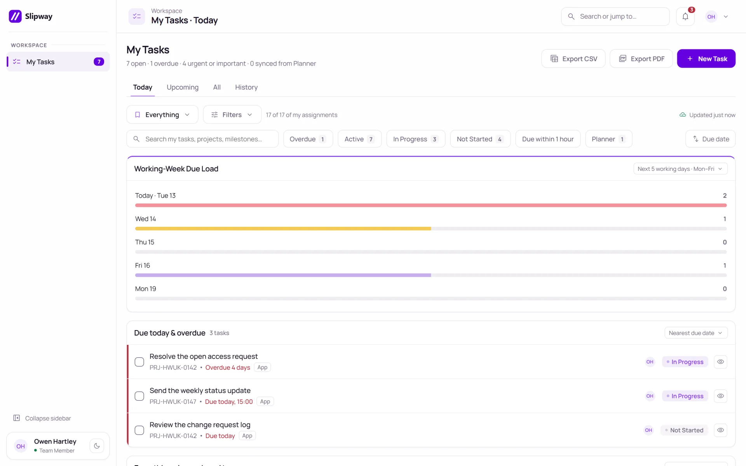Screen dimensions: 746x466
Task: Switch to the History tab
Action: [x=246, y=87]
